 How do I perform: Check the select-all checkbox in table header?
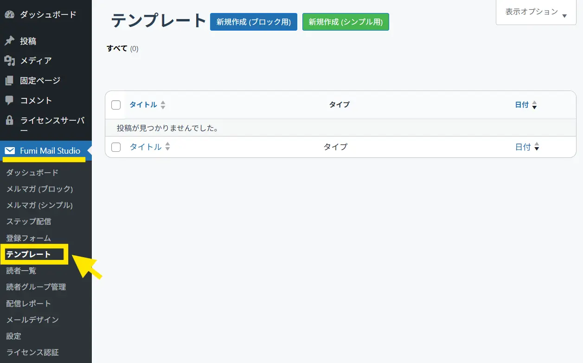116,105
